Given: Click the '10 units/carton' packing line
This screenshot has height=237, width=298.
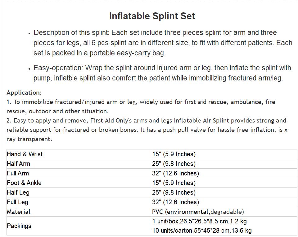Looking at the screenshot, I should click(202, 231).
